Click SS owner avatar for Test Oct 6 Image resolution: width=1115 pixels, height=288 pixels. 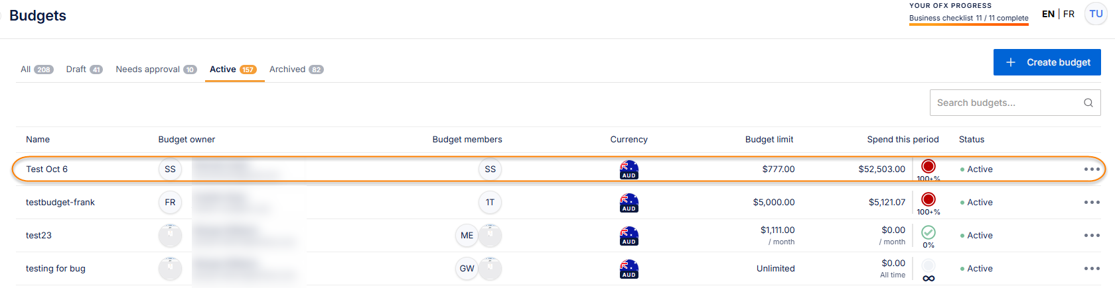(170, 169)
